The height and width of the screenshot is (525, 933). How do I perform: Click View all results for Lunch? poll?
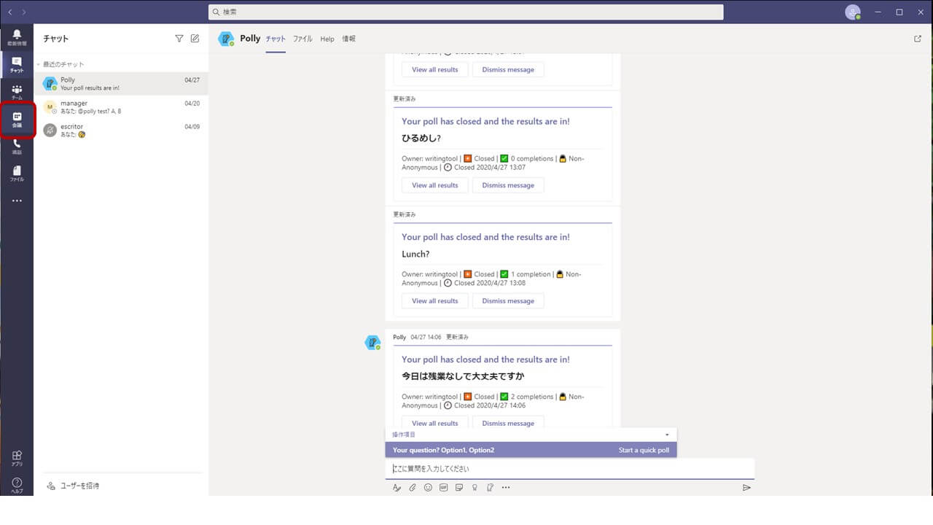(435, 301)
